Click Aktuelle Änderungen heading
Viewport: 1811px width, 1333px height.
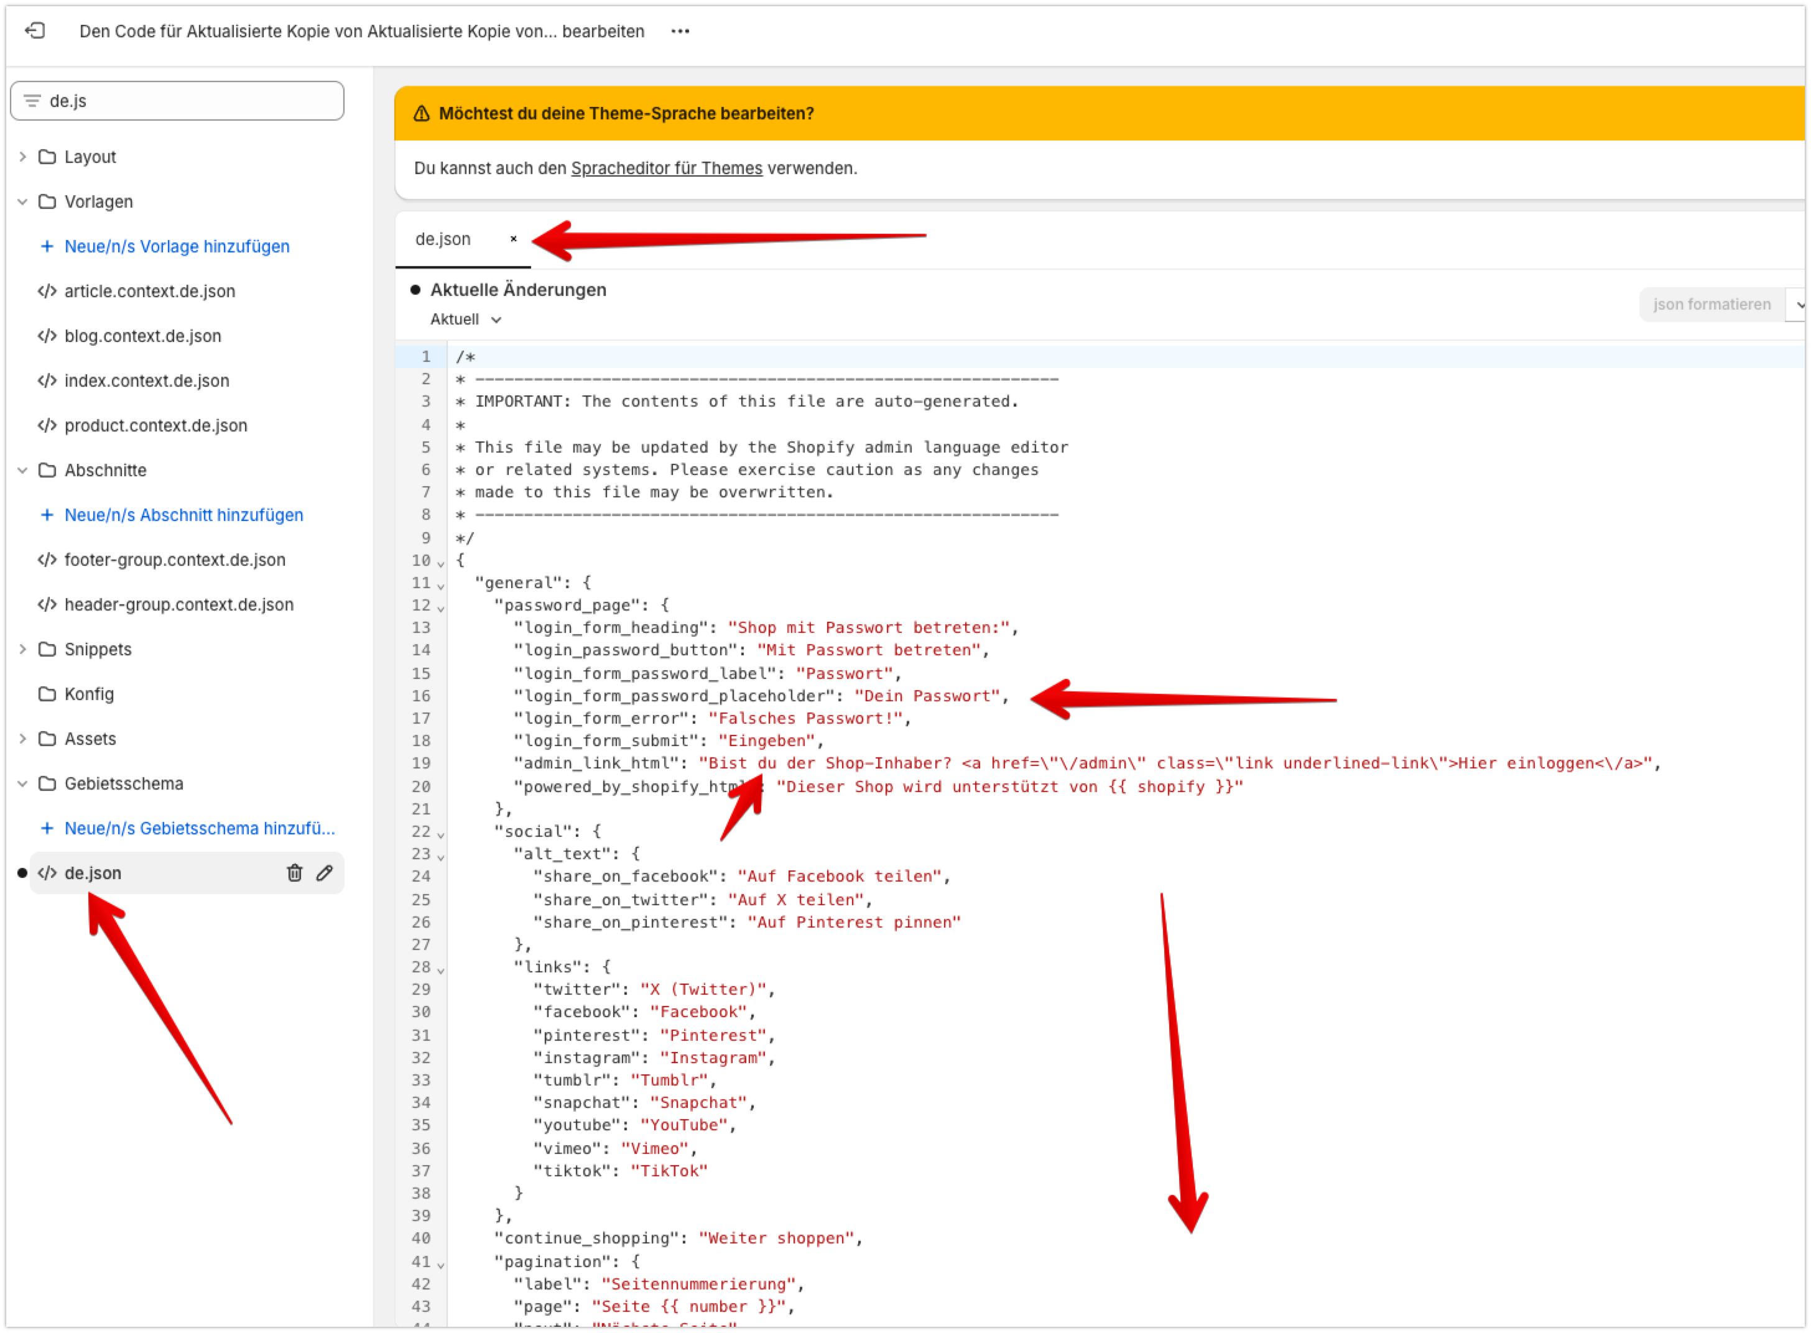click(518, 290)
